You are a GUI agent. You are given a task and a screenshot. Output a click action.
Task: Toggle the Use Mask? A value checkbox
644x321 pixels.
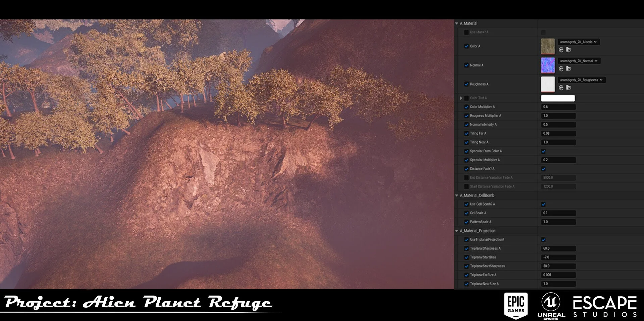pos(543,32)
